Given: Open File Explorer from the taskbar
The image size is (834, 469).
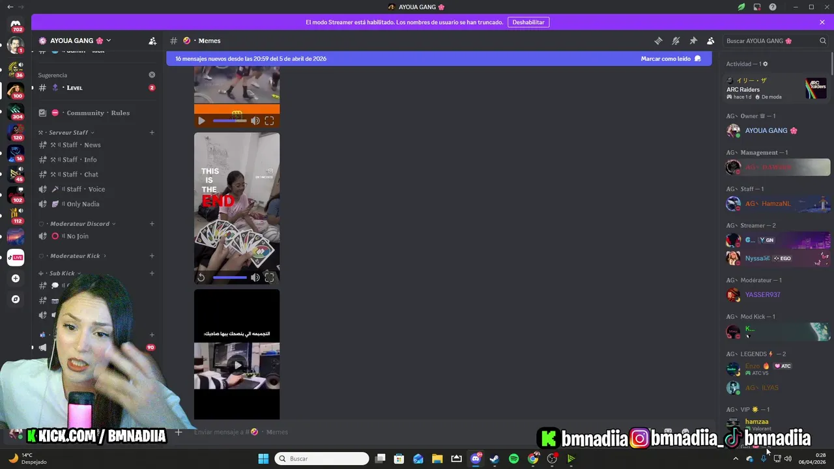Looking at the screenshot, I should (437, 459).
